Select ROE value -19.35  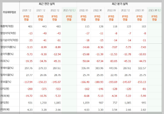28,61
